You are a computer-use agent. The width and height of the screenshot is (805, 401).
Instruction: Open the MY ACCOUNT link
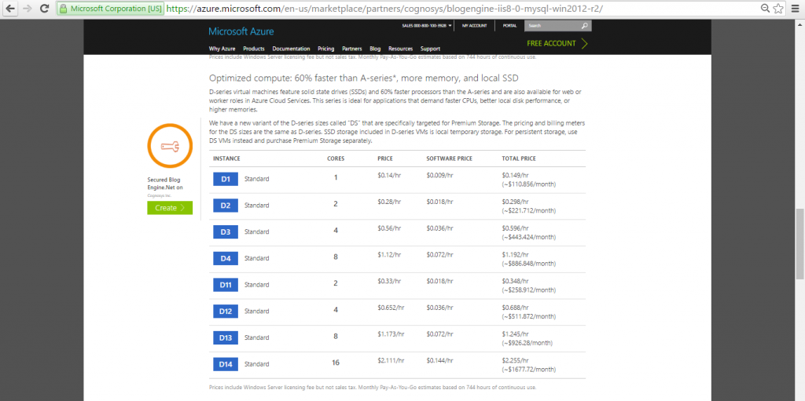point(474,25)
